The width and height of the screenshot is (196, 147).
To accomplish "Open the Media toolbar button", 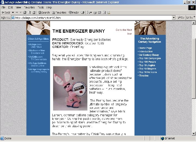I will [x=73, y=13].
